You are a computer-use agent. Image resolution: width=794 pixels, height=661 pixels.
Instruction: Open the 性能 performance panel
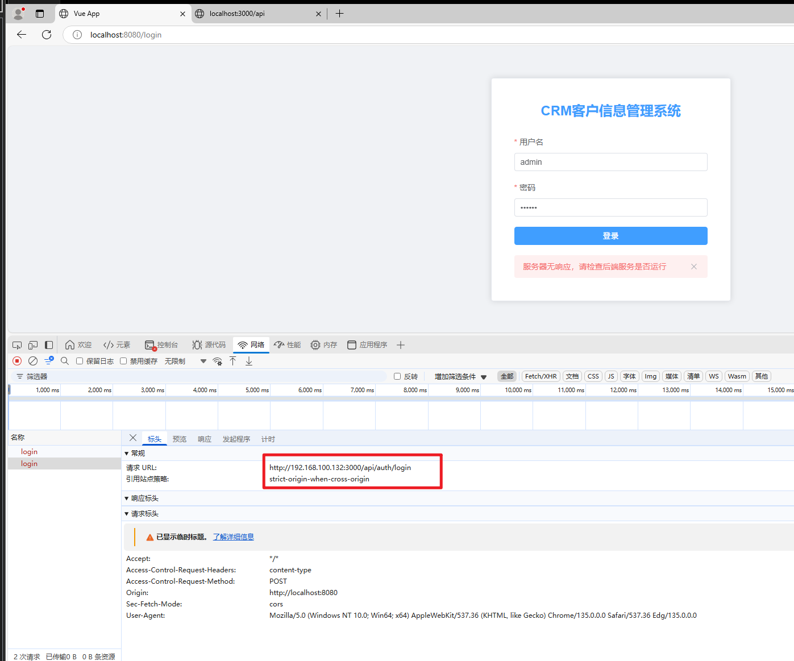click(288, 345)
